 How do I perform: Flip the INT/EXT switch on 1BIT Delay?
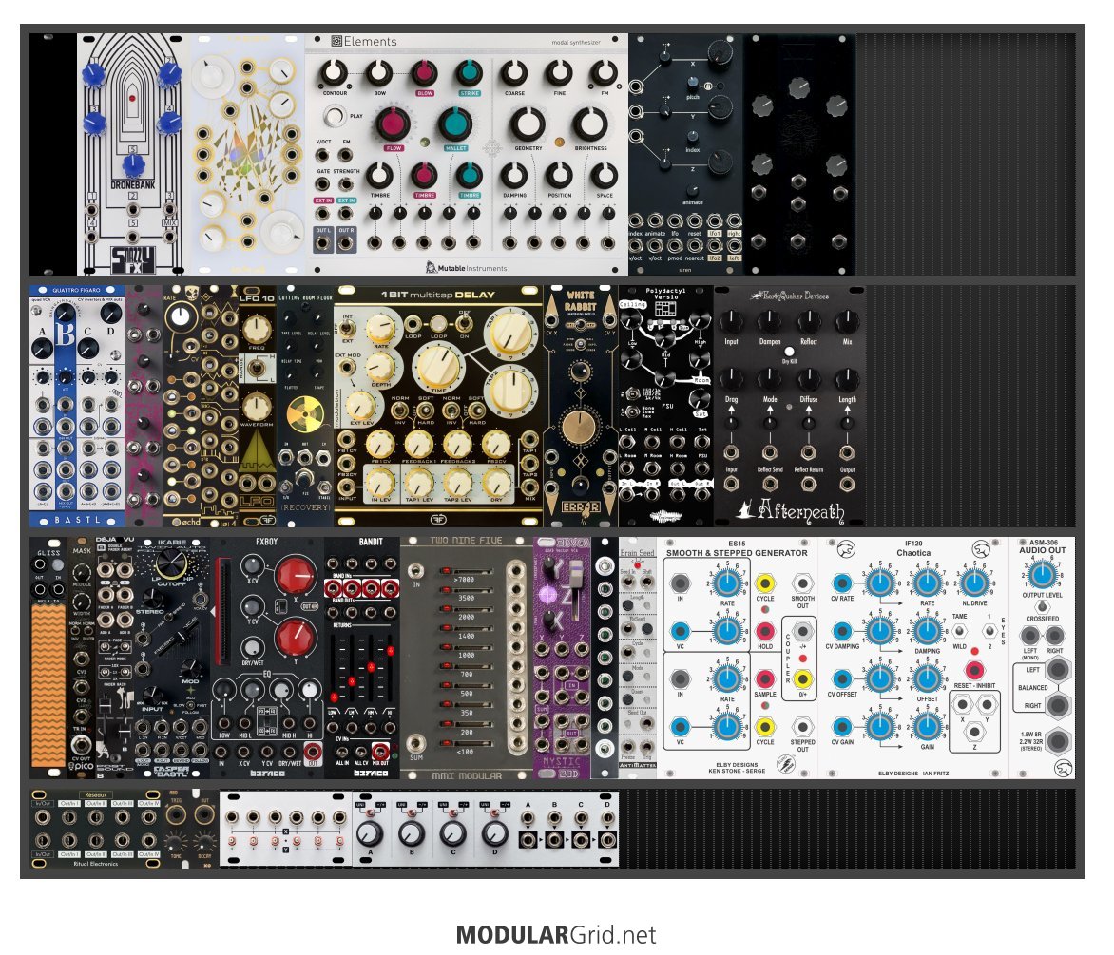click(x=347, y=329)
